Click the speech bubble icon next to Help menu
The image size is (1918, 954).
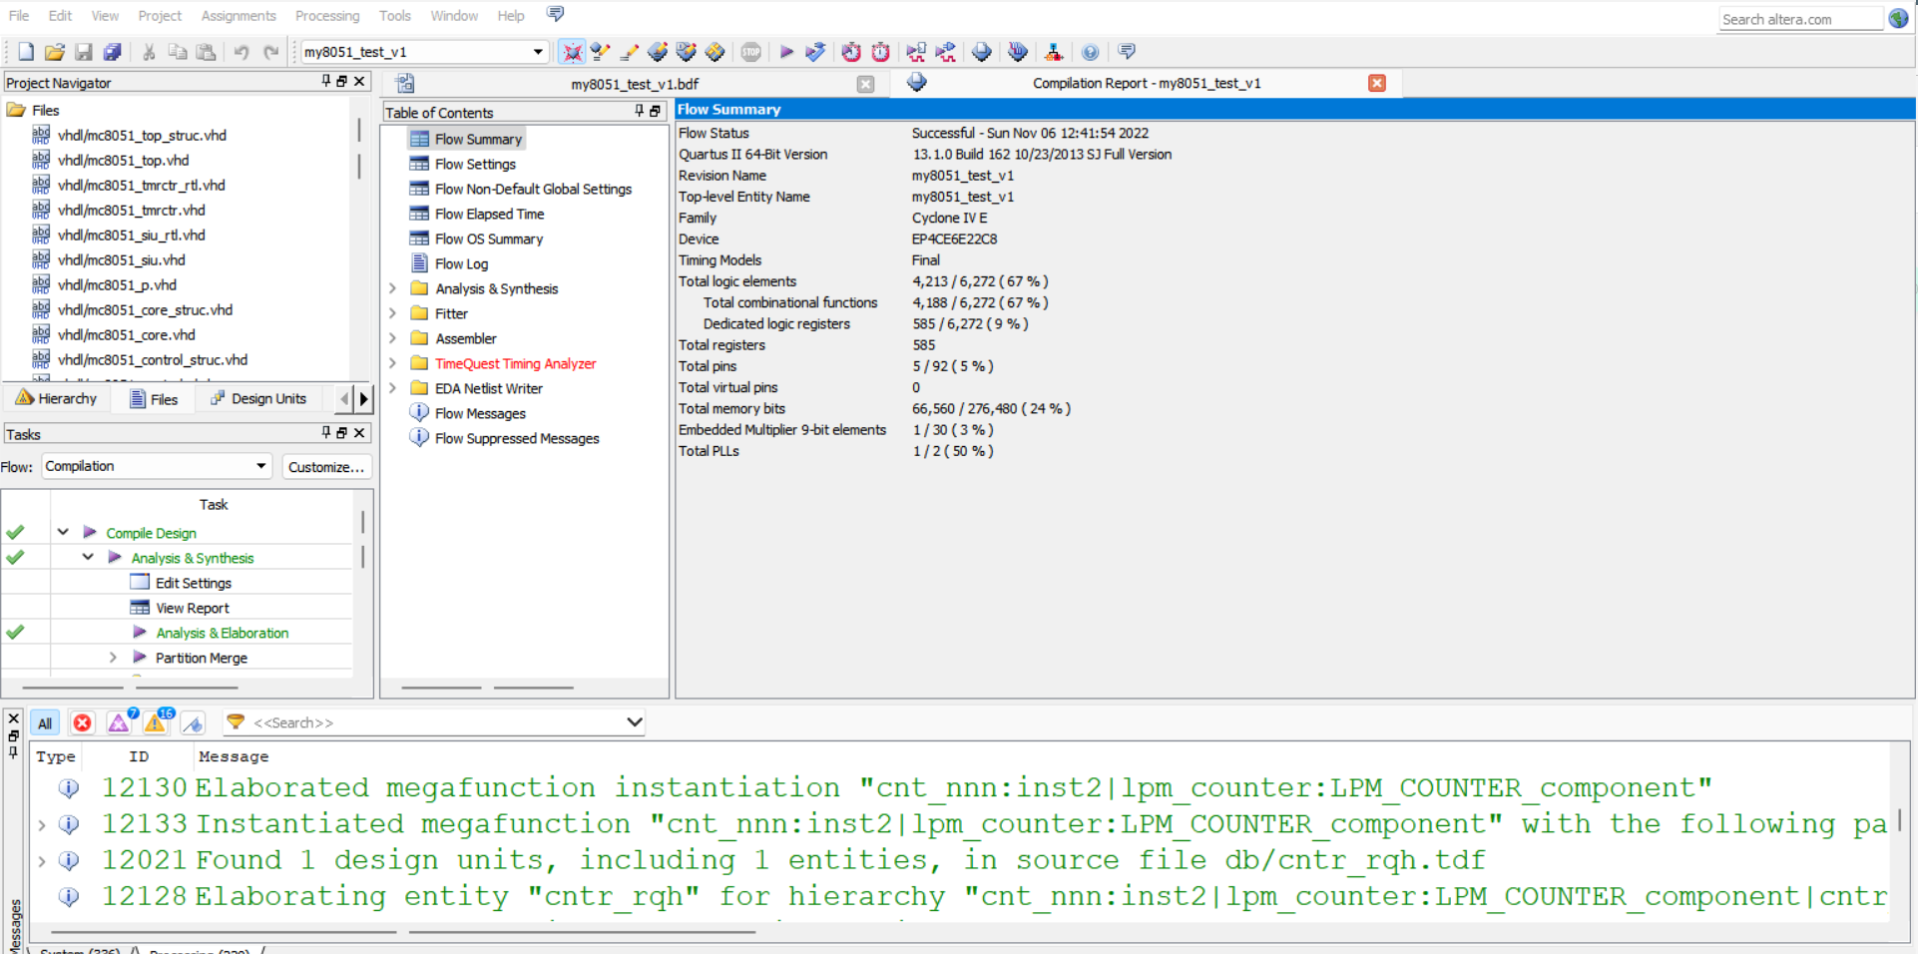(556, 14)
